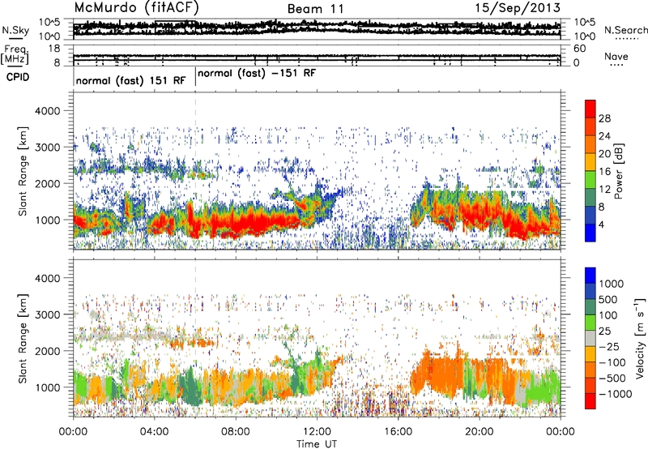Select the 28 value on Power colorbar
This screenshot has width=648, height=449.
(x=604, y=118)
